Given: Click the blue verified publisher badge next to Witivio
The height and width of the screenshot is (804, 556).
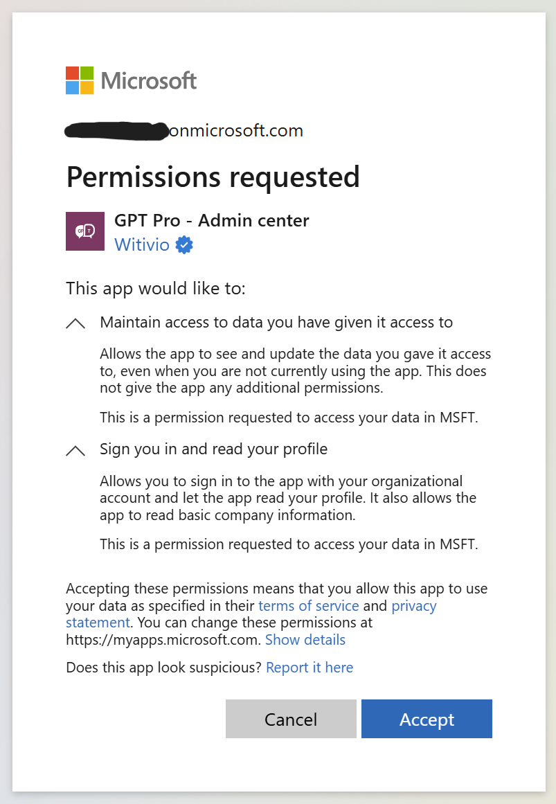Looking at the screenshot, I should 183,244.
